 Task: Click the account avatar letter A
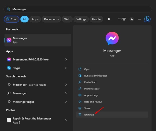[x=132, y=19]
